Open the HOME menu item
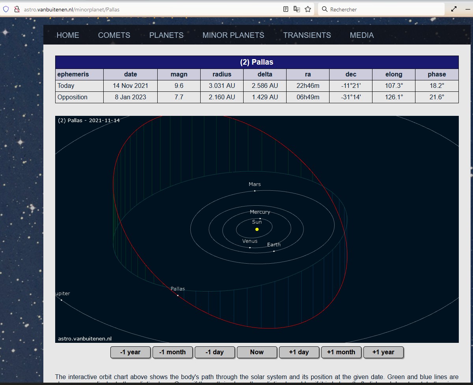This screenshot has width=473, height=385. [68, 35]
